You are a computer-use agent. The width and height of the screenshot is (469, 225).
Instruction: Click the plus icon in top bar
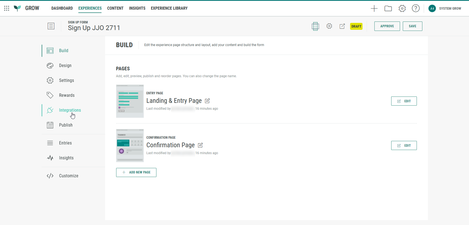(374, 9)
